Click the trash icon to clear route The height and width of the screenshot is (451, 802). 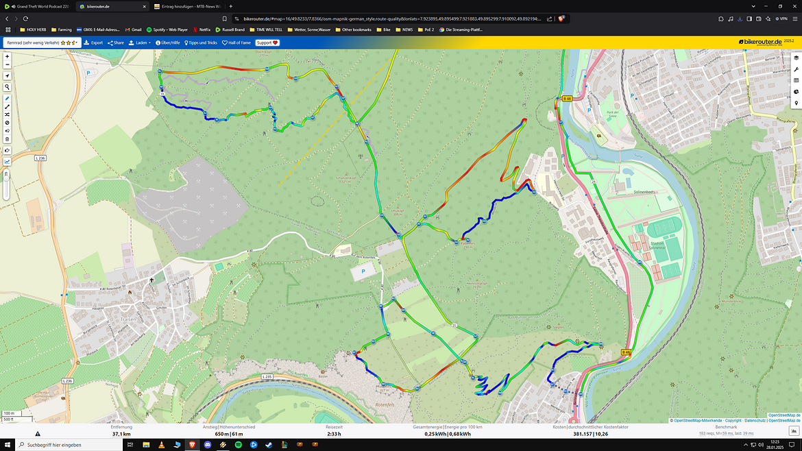click(7, 139)
